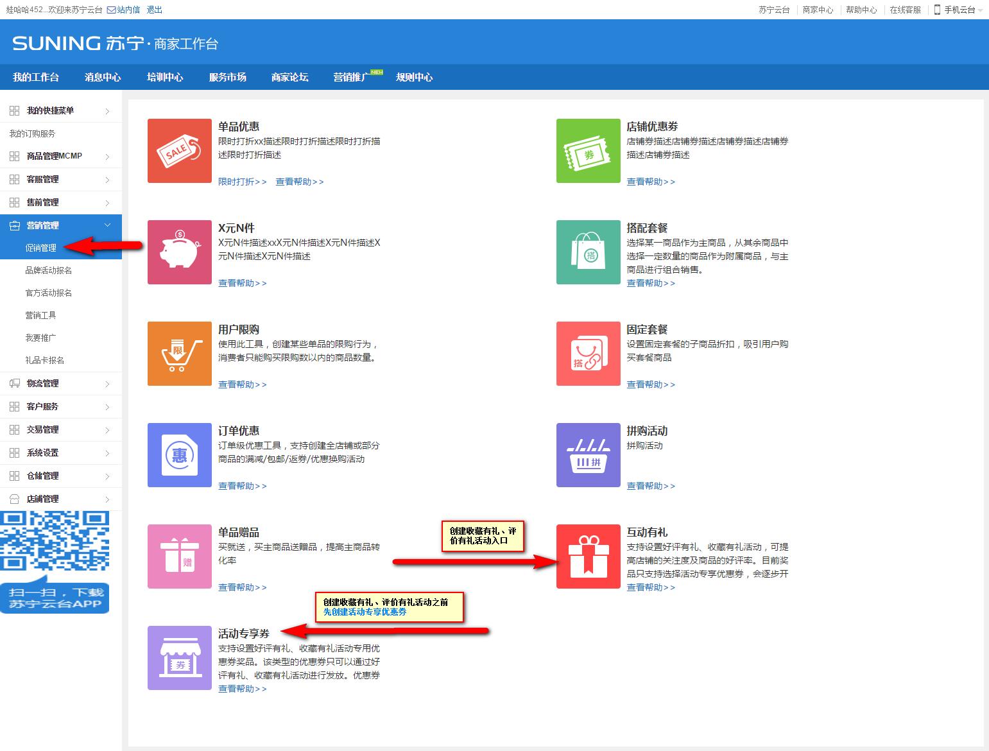Click the 互动有礼 red gift icon
989x751 pixels.
pos(589,557)
